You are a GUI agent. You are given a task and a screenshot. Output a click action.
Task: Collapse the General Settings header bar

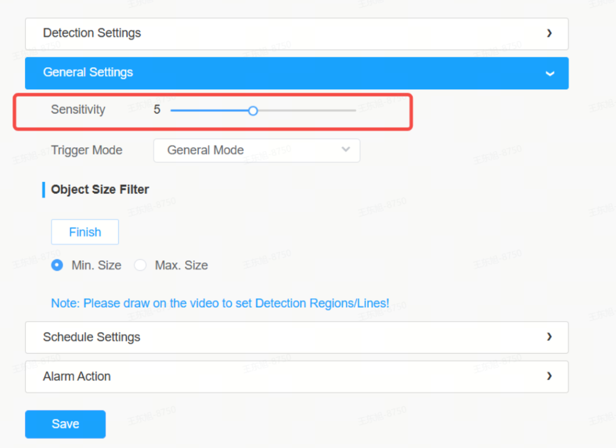pos(296,73)
